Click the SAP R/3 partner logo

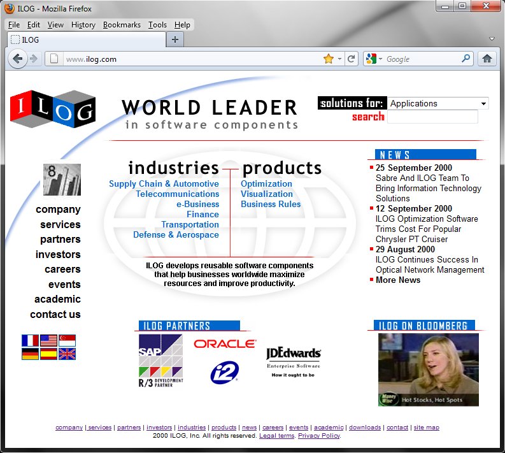[160, 361]
